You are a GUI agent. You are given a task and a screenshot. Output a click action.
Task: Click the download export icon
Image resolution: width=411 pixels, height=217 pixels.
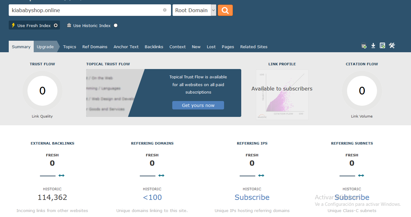(x=373, y=46)
